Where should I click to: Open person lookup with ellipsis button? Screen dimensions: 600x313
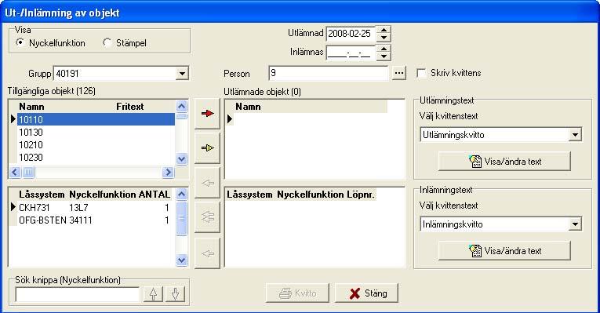pyautogui.click(x=398, y=73)
